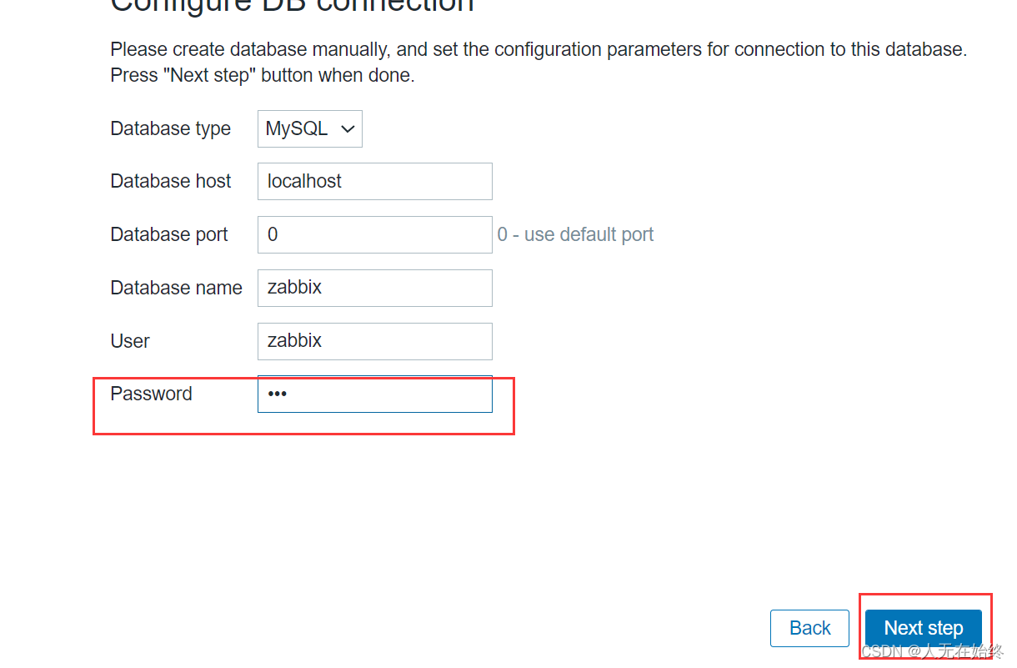Select the Database name input field
This screenshot has width=1017, height=668.
pyautogui.click(x=375, y=288)
